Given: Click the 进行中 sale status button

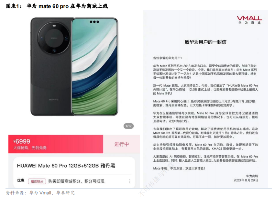Looking at the screenshot, I should (122, 144).
